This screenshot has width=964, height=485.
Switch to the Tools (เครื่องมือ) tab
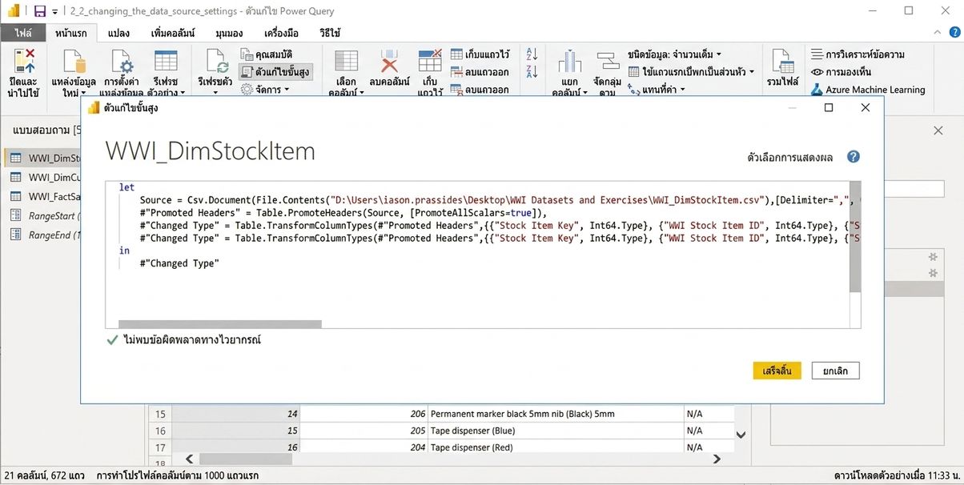coord(281,34)
